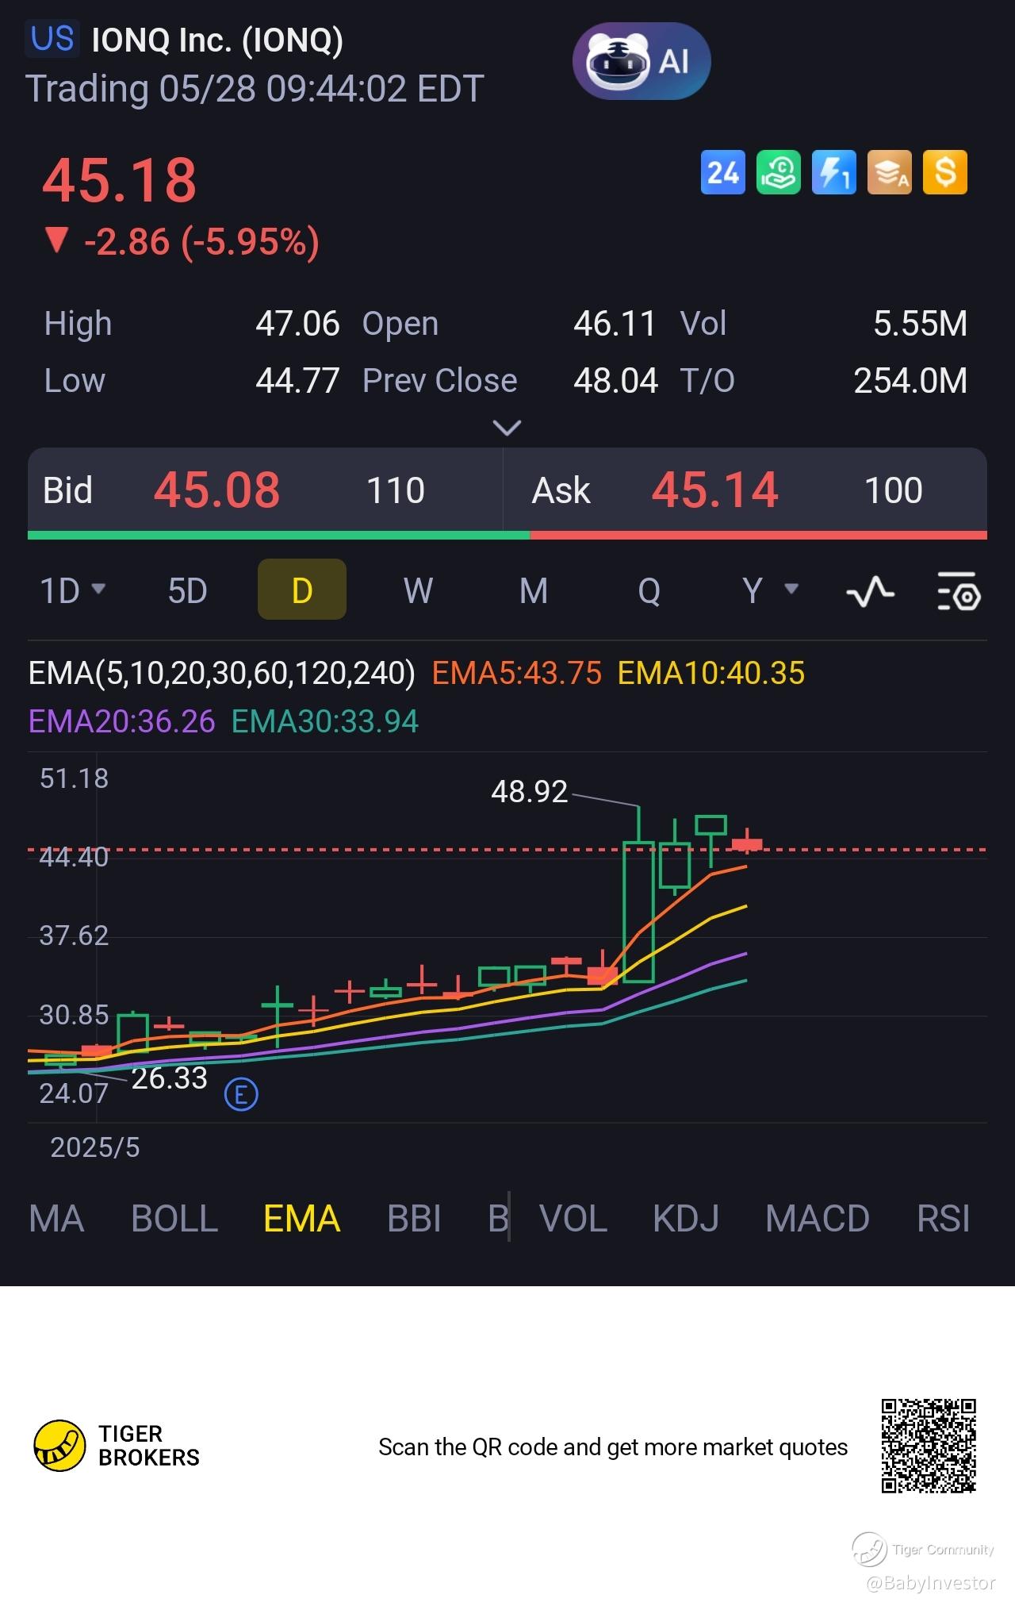
Task: Open chart display settings icon
Action: (959, 591)
